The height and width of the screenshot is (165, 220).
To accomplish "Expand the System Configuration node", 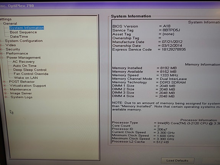I will point(0,41).
